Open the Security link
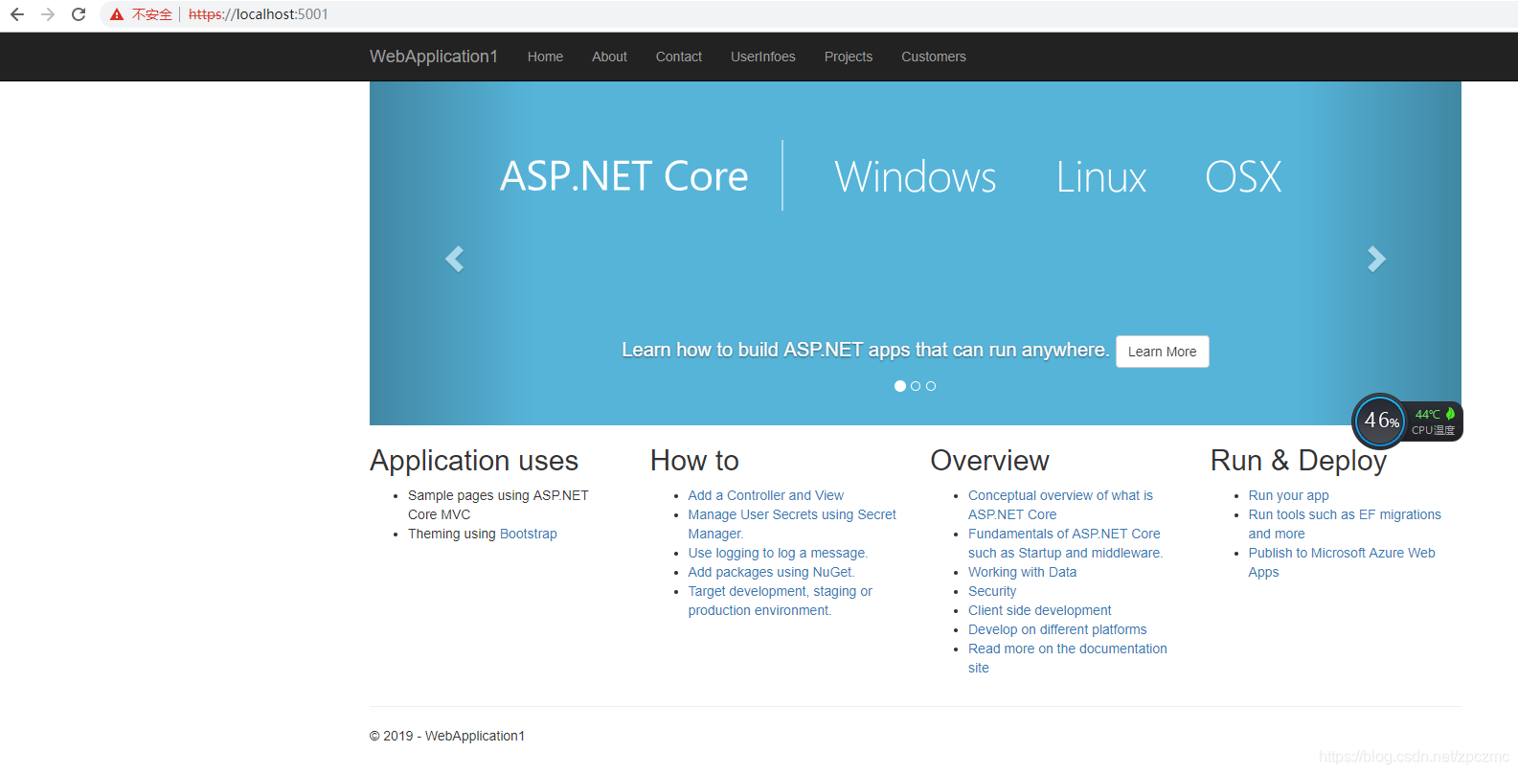This screenshot has width=1518, height=774. 992,591
